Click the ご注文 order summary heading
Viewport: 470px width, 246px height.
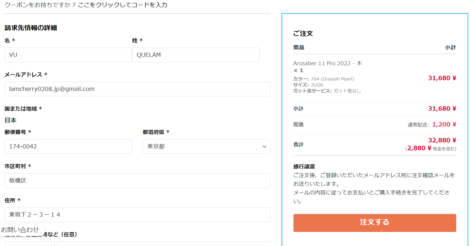tap(303, 34)
